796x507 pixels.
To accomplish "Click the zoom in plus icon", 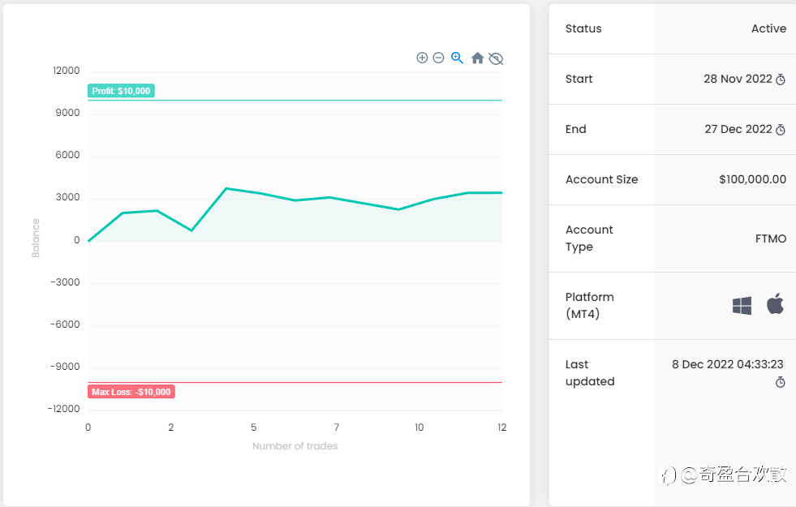I will [422, 58].
